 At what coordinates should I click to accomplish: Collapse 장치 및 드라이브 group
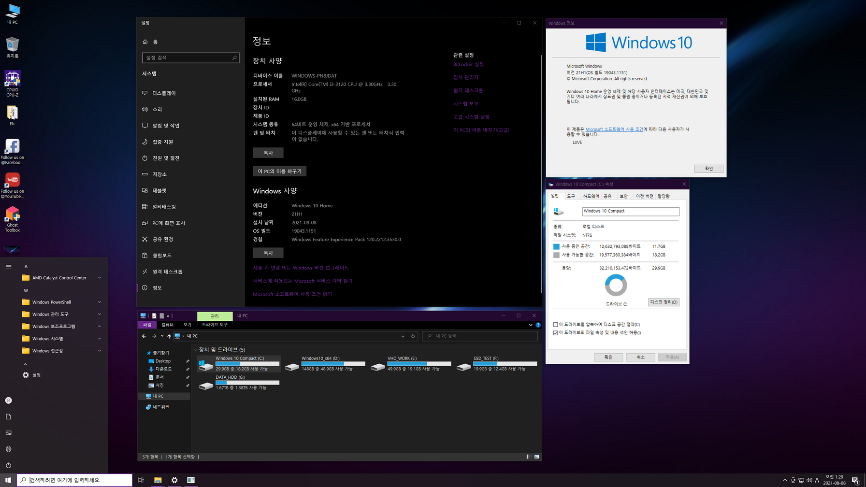195,349
